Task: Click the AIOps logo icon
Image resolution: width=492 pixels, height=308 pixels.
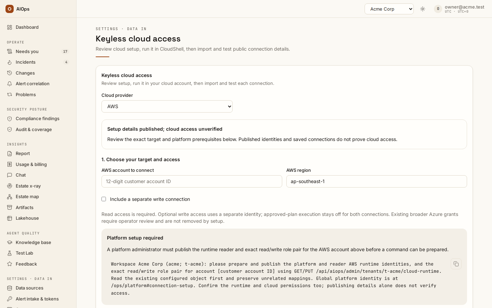Action: [10, 9]
